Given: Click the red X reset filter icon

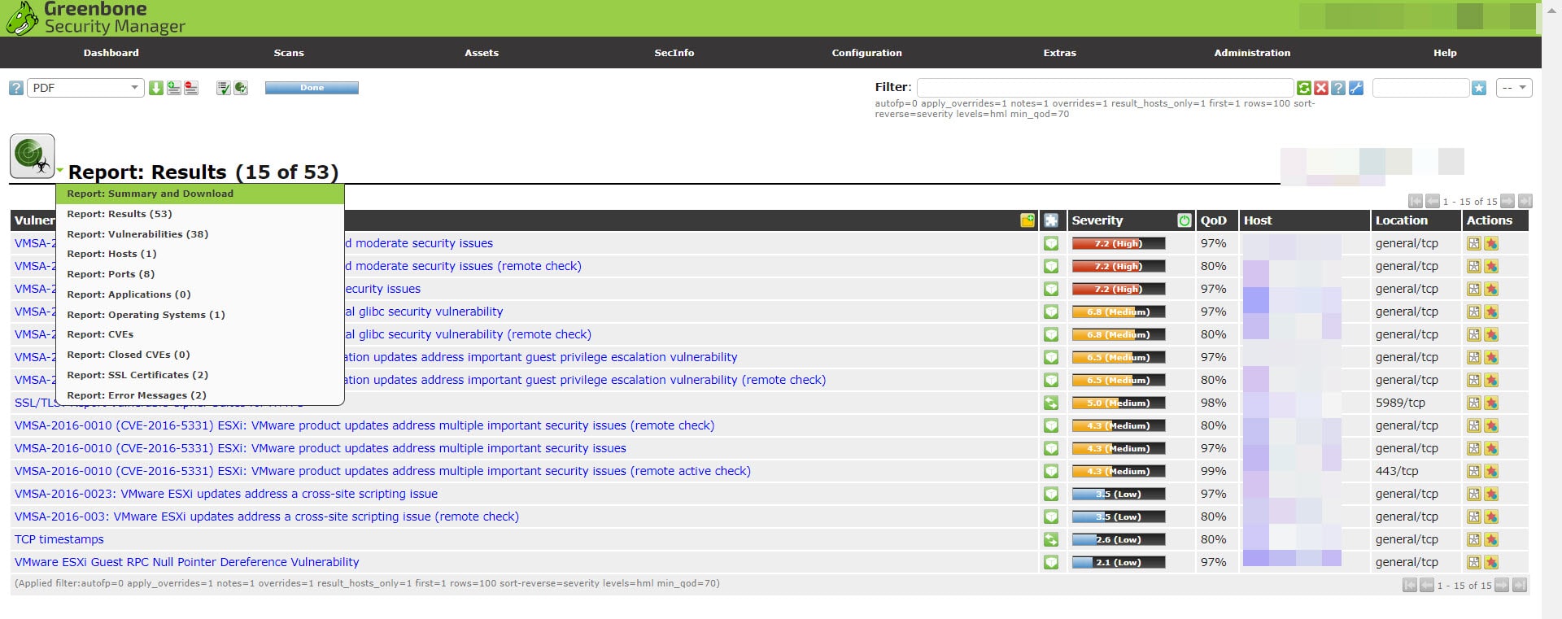Looking at the screenshot, I should (x=1321, y=88).
